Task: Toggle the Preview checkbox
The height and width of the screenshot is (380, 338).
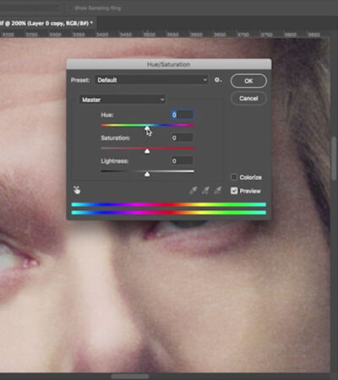Action: click(234, 191)
